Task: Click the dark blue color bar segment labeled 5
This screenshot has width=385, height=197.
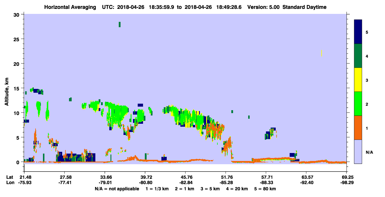Action: (358, 32)
